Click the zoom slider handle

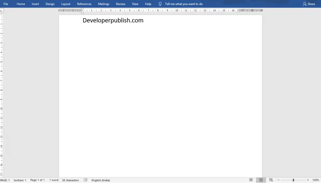293,180
